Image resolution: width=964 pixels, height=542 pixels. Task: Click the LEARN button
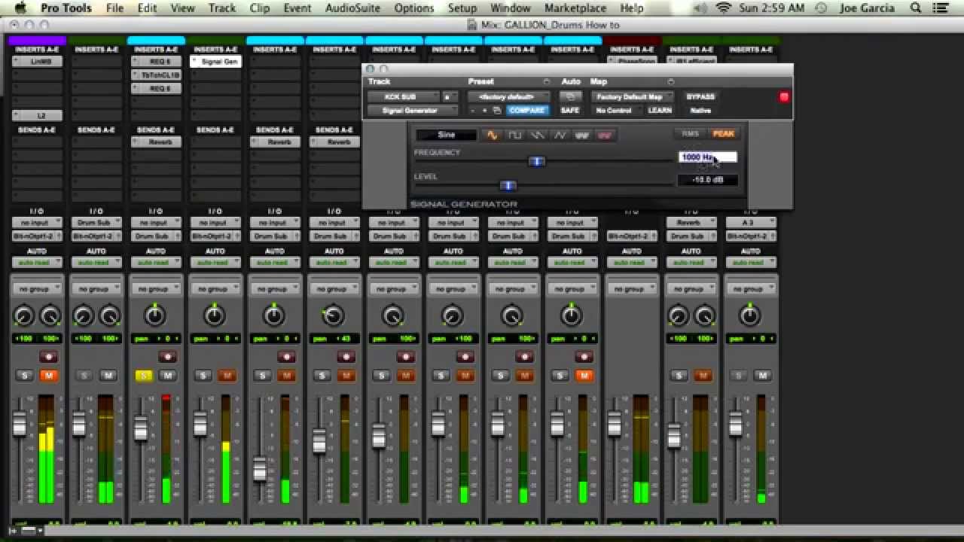660,111
